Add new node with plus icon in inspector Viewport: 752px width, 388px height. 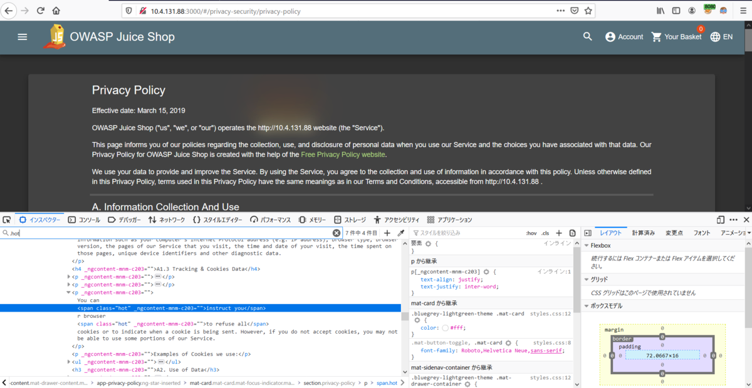(387, 233)
